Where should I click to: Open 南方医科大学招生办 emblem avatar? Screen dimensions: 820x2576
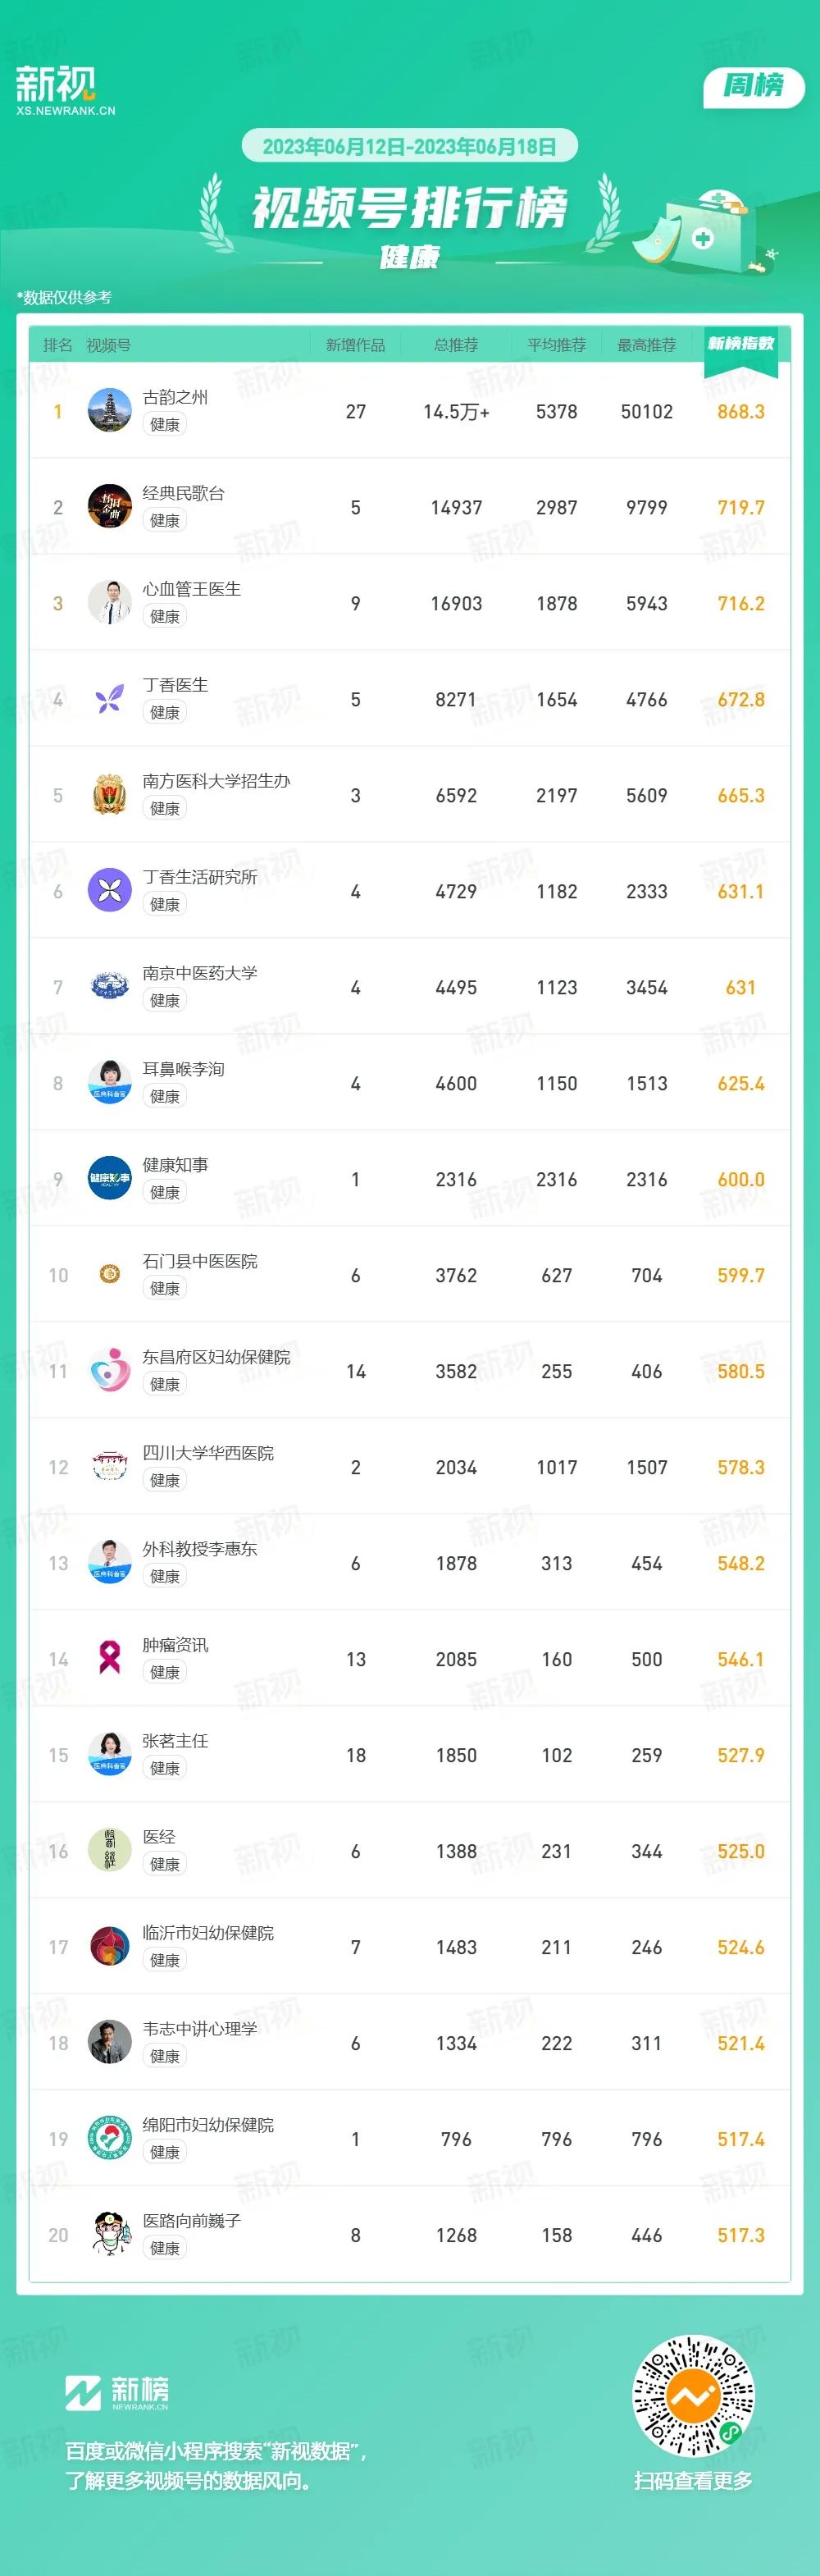pos(110,795)
